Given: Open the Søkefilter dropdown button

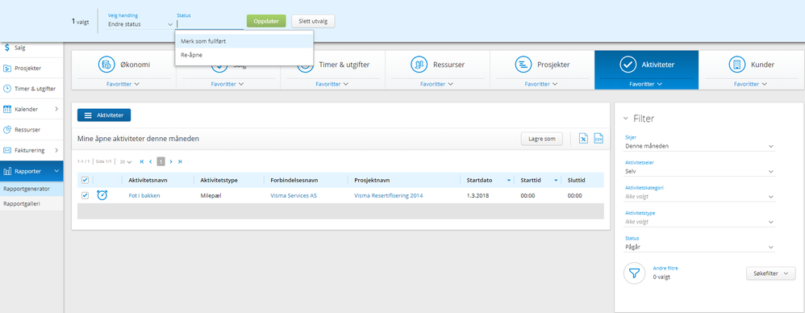Looking at the screenshot, I should tap(770, 273).
